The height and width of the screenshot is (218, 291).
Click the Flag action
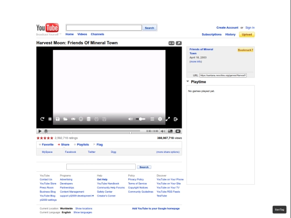98,145
